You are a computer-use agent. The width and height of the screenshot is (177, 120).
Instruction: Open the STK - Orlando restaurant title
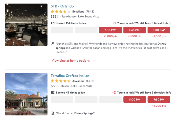62,6
